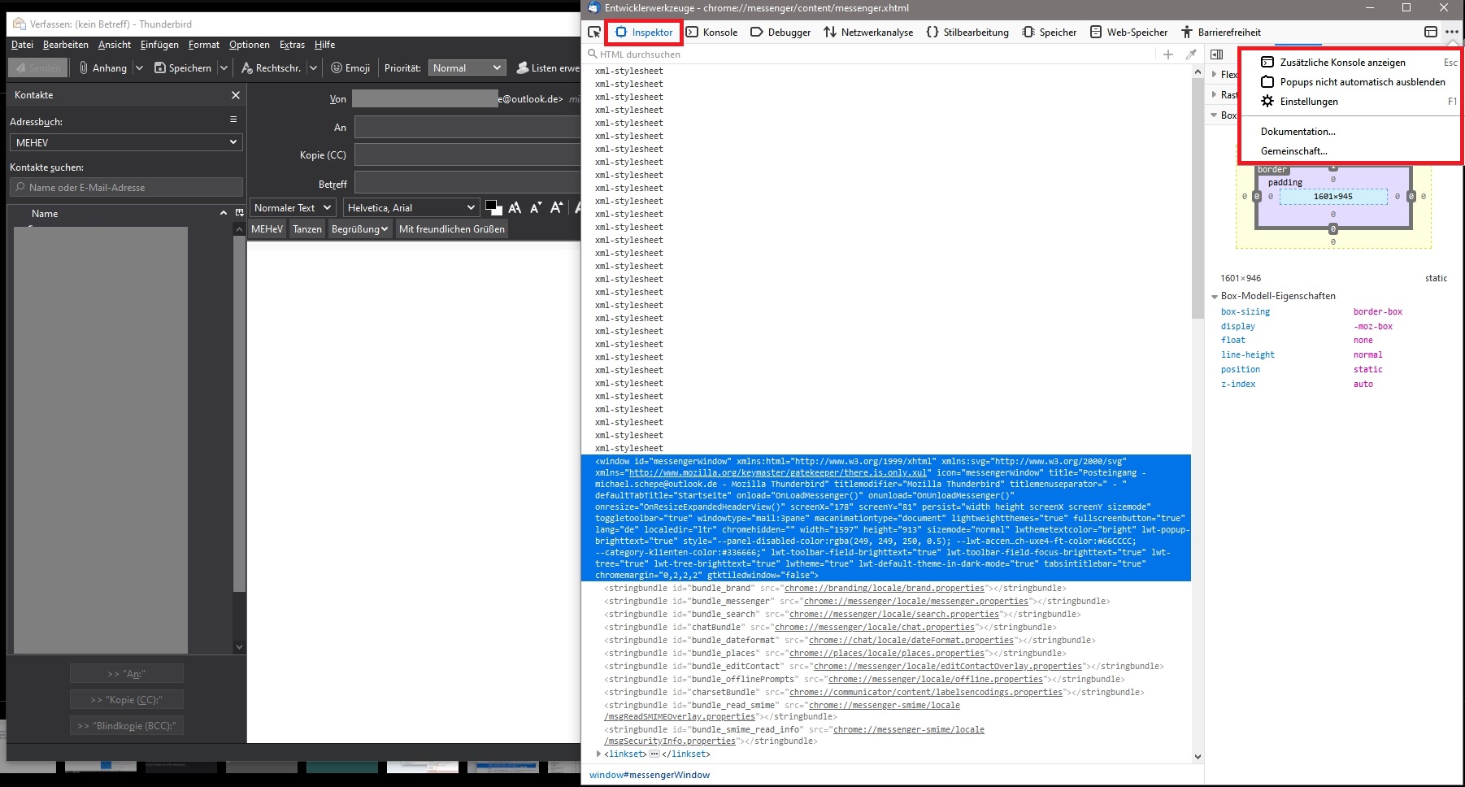Open the Stilbearbeitung tab
1465x787 pixels.
[967, 33]
